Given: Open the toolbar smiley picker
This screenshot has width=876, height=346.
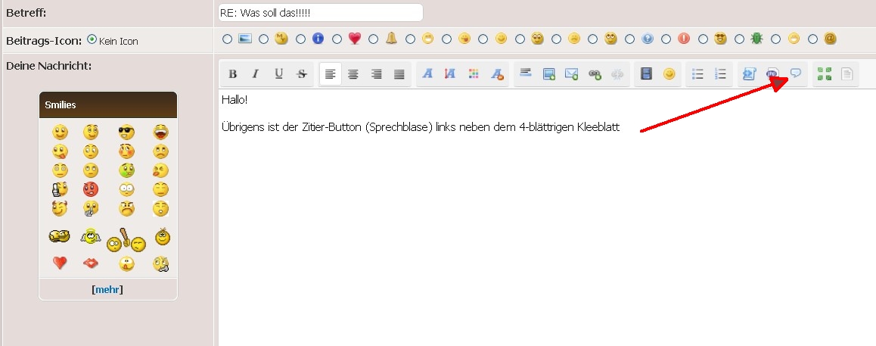Looking at the screenshot, I should [x=669, y=74].
